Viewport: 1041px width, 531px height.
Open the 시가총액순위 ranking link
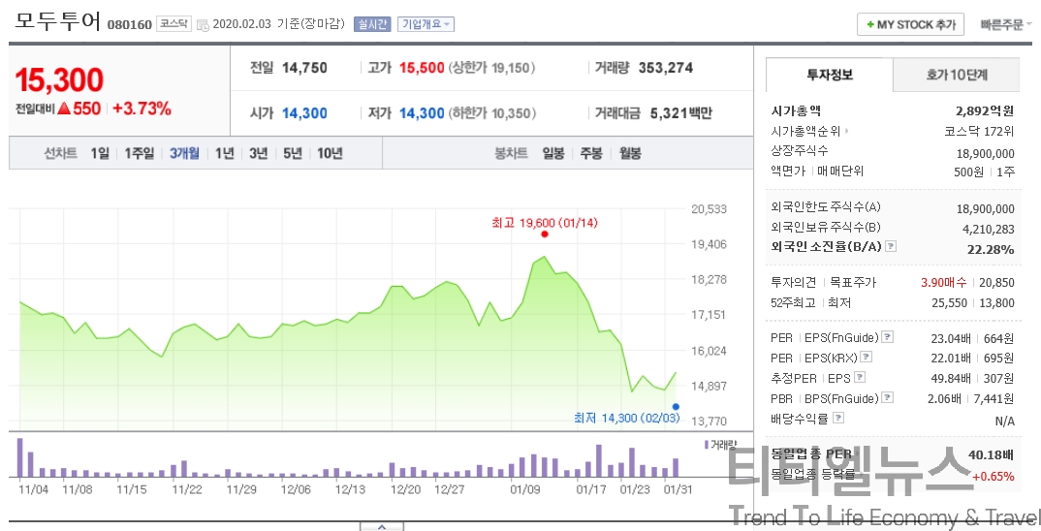[x=809, y=131]
